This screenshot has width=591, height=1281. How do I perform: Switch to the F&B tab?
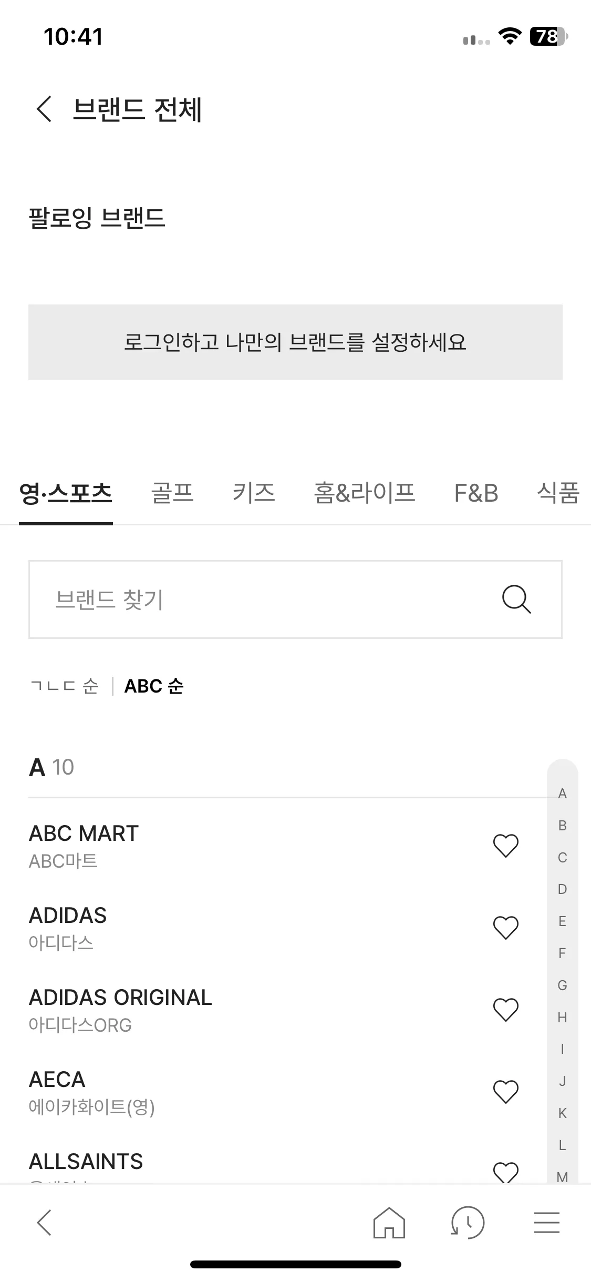coord(476,493)
